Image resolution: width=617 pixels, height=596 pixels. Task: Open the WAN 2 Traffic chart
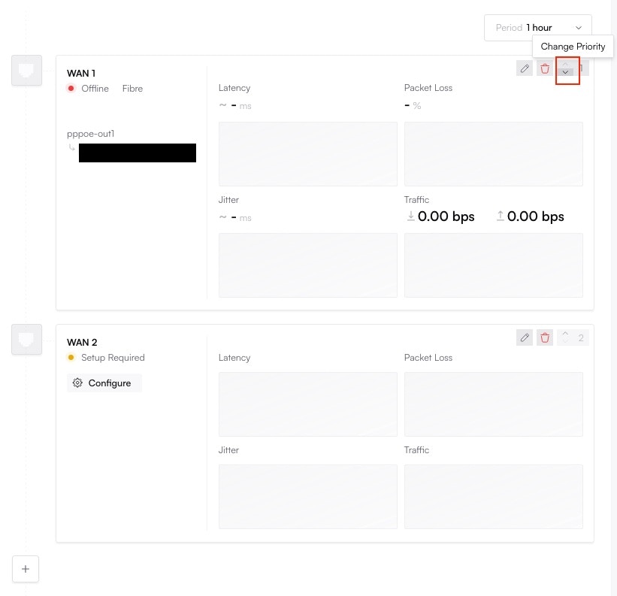pyautogui.click(x=494, y=497)
